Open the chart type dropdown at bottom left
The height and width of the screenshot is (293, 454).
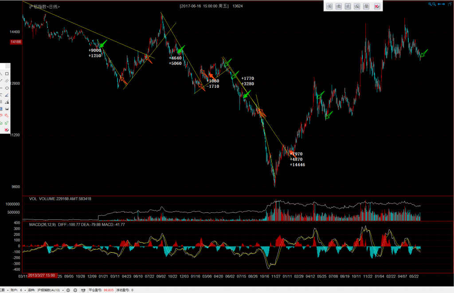click(x=8, y=290)
